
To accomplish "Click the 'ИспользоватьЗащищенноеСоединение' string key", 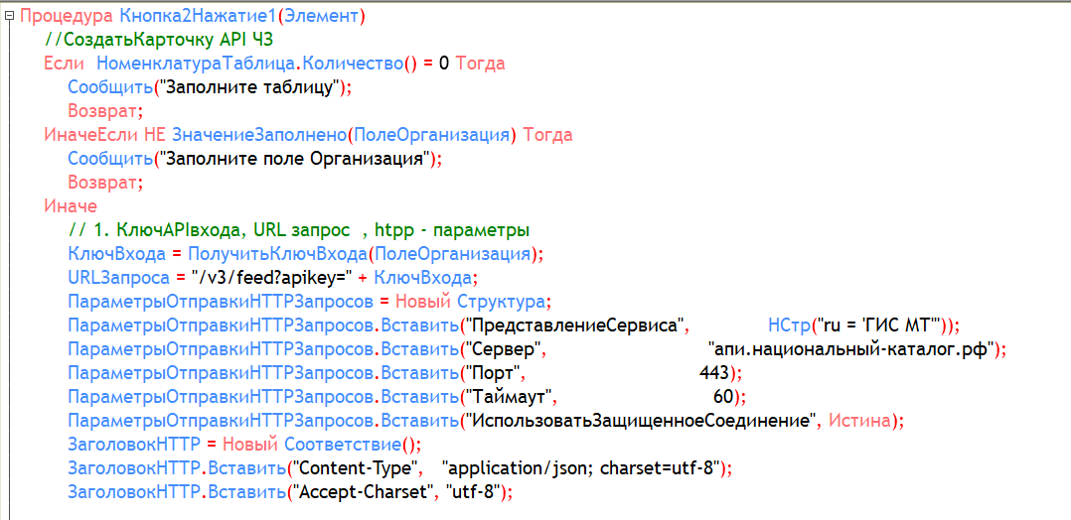I will (641, 421).
